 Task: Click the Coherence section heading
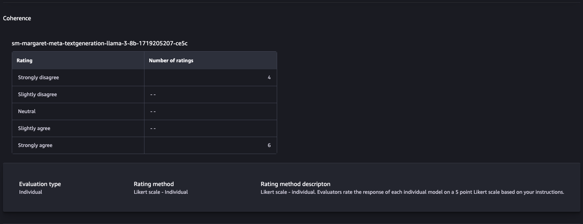pyautogui.click(x=17, y=18)
